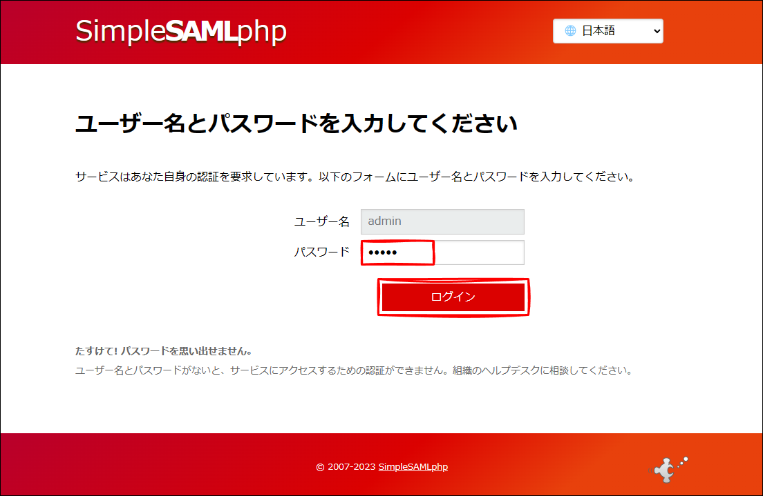Click the help desk explanation text
Viewport: 763px width, 496px height.
pyautogui.click(x=353, y=370)
